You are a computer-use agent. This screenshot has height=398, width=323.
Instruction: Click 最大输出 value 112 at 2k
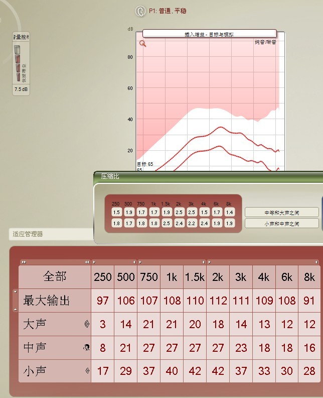click(x=218, y=301)
